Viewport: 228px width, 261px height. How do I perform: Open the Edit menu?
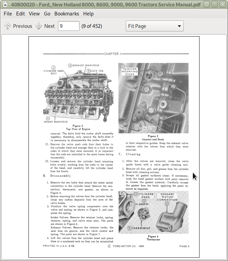20,14
